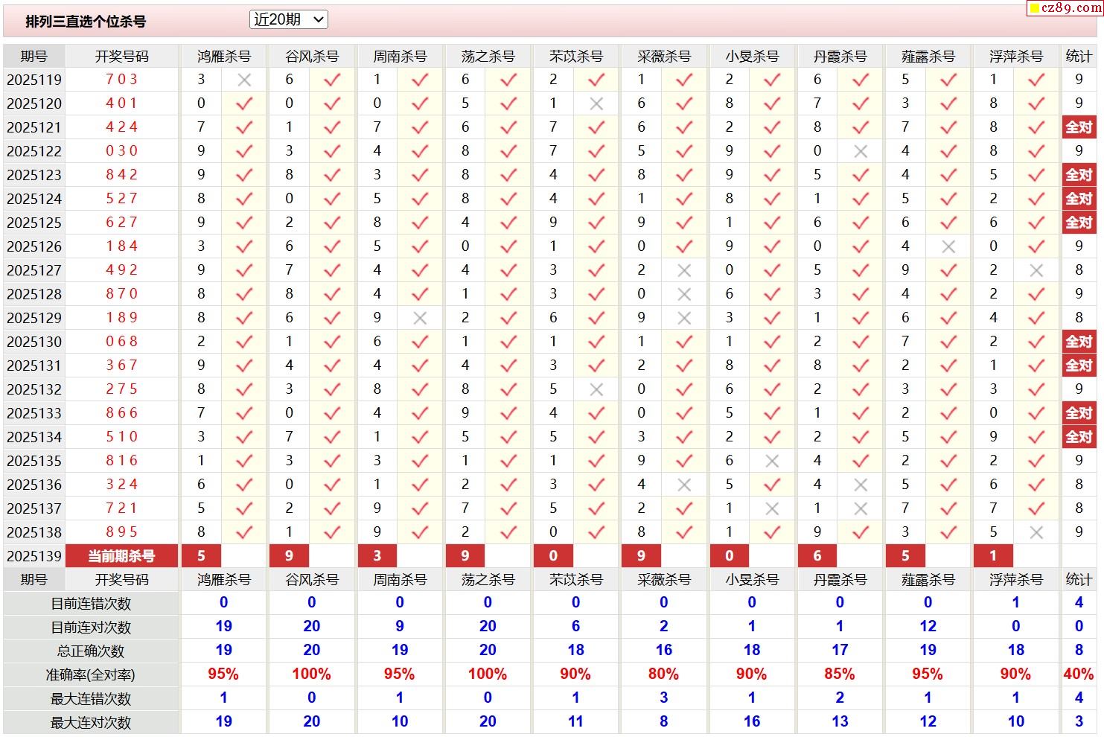Click draw number 0 6 8

pos(121,342)
